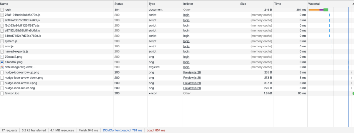Open Preview.js:28 initiator for nudge-icon-arrow-down.png
Image resolution: width=354 pixels, height=133 pixels.
tap(192, 78)
